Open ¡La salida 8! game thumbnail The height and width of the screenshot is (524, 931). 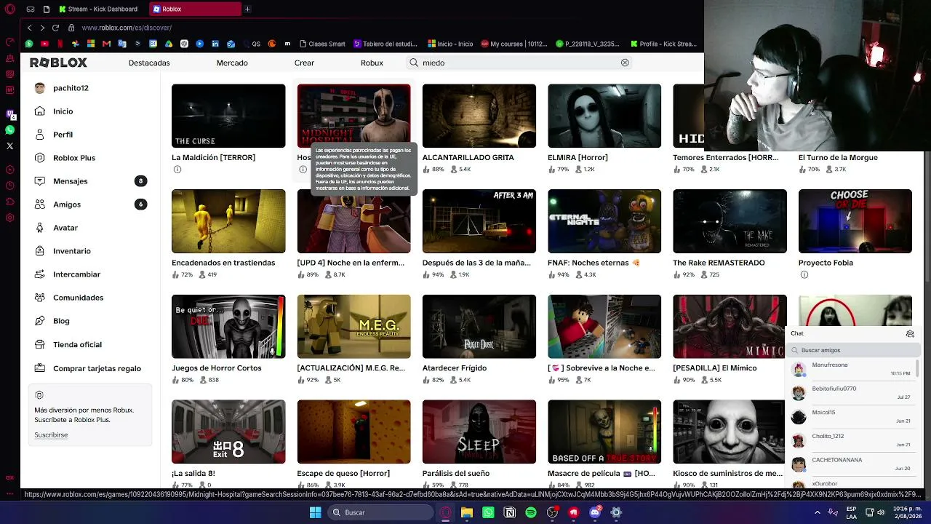228,432
